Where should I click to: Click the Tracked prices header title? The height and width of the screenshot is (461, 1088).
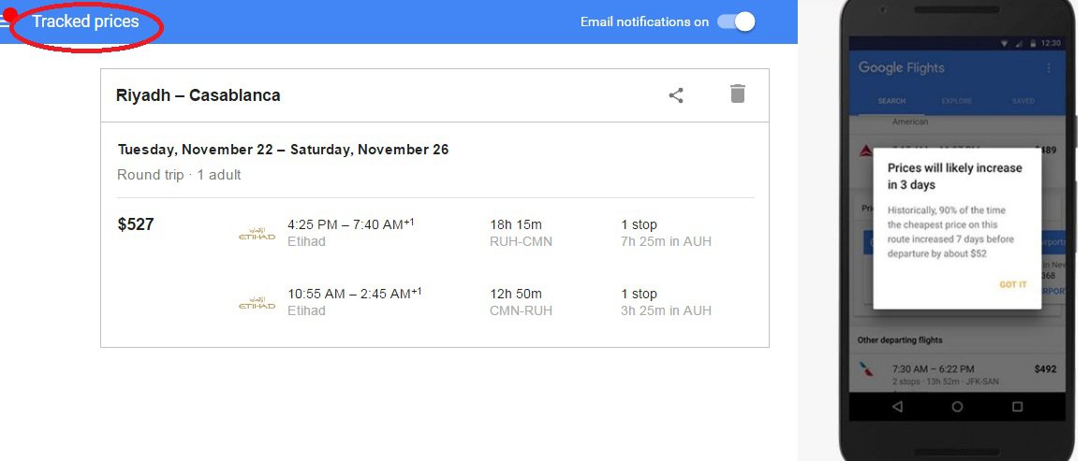85,22
